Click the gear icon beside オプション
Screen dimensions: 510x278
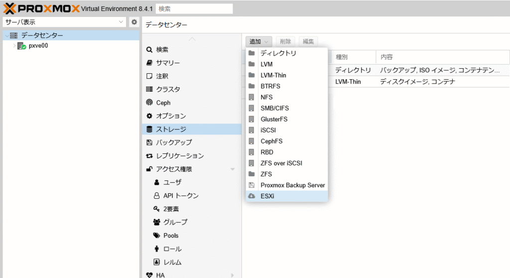tap(149, 116)
